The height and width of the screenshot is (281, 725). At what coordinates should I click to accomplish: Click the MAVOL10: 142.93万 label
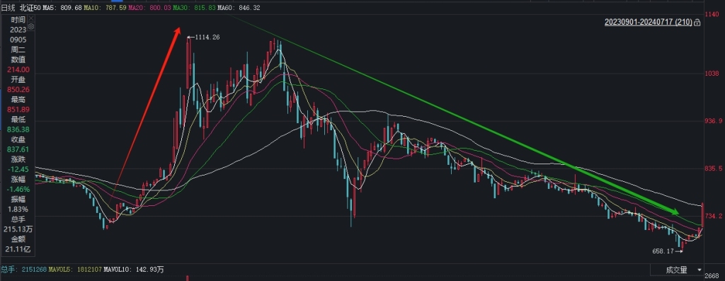click(134, 270)
